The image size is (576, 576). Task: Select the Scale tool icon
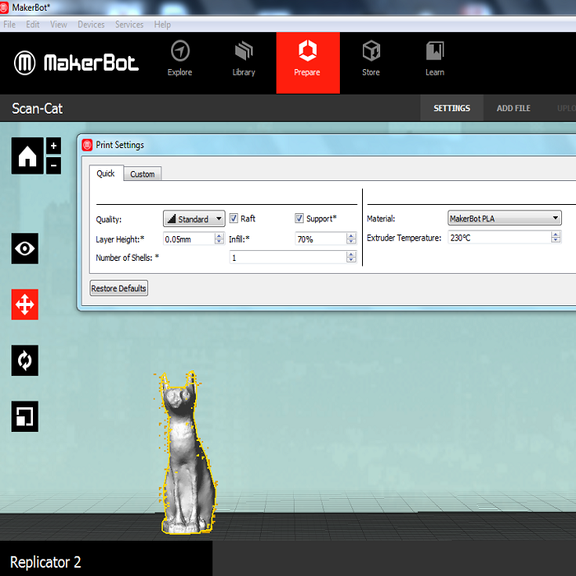click(25, 416)
